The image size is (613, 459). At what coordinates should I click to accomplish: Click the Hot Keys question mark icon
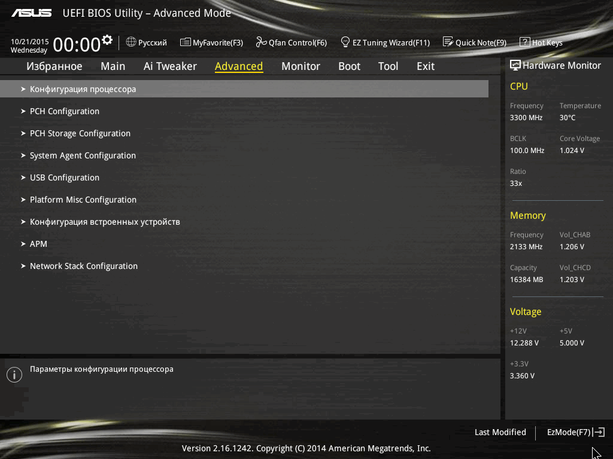pos(524,42)
